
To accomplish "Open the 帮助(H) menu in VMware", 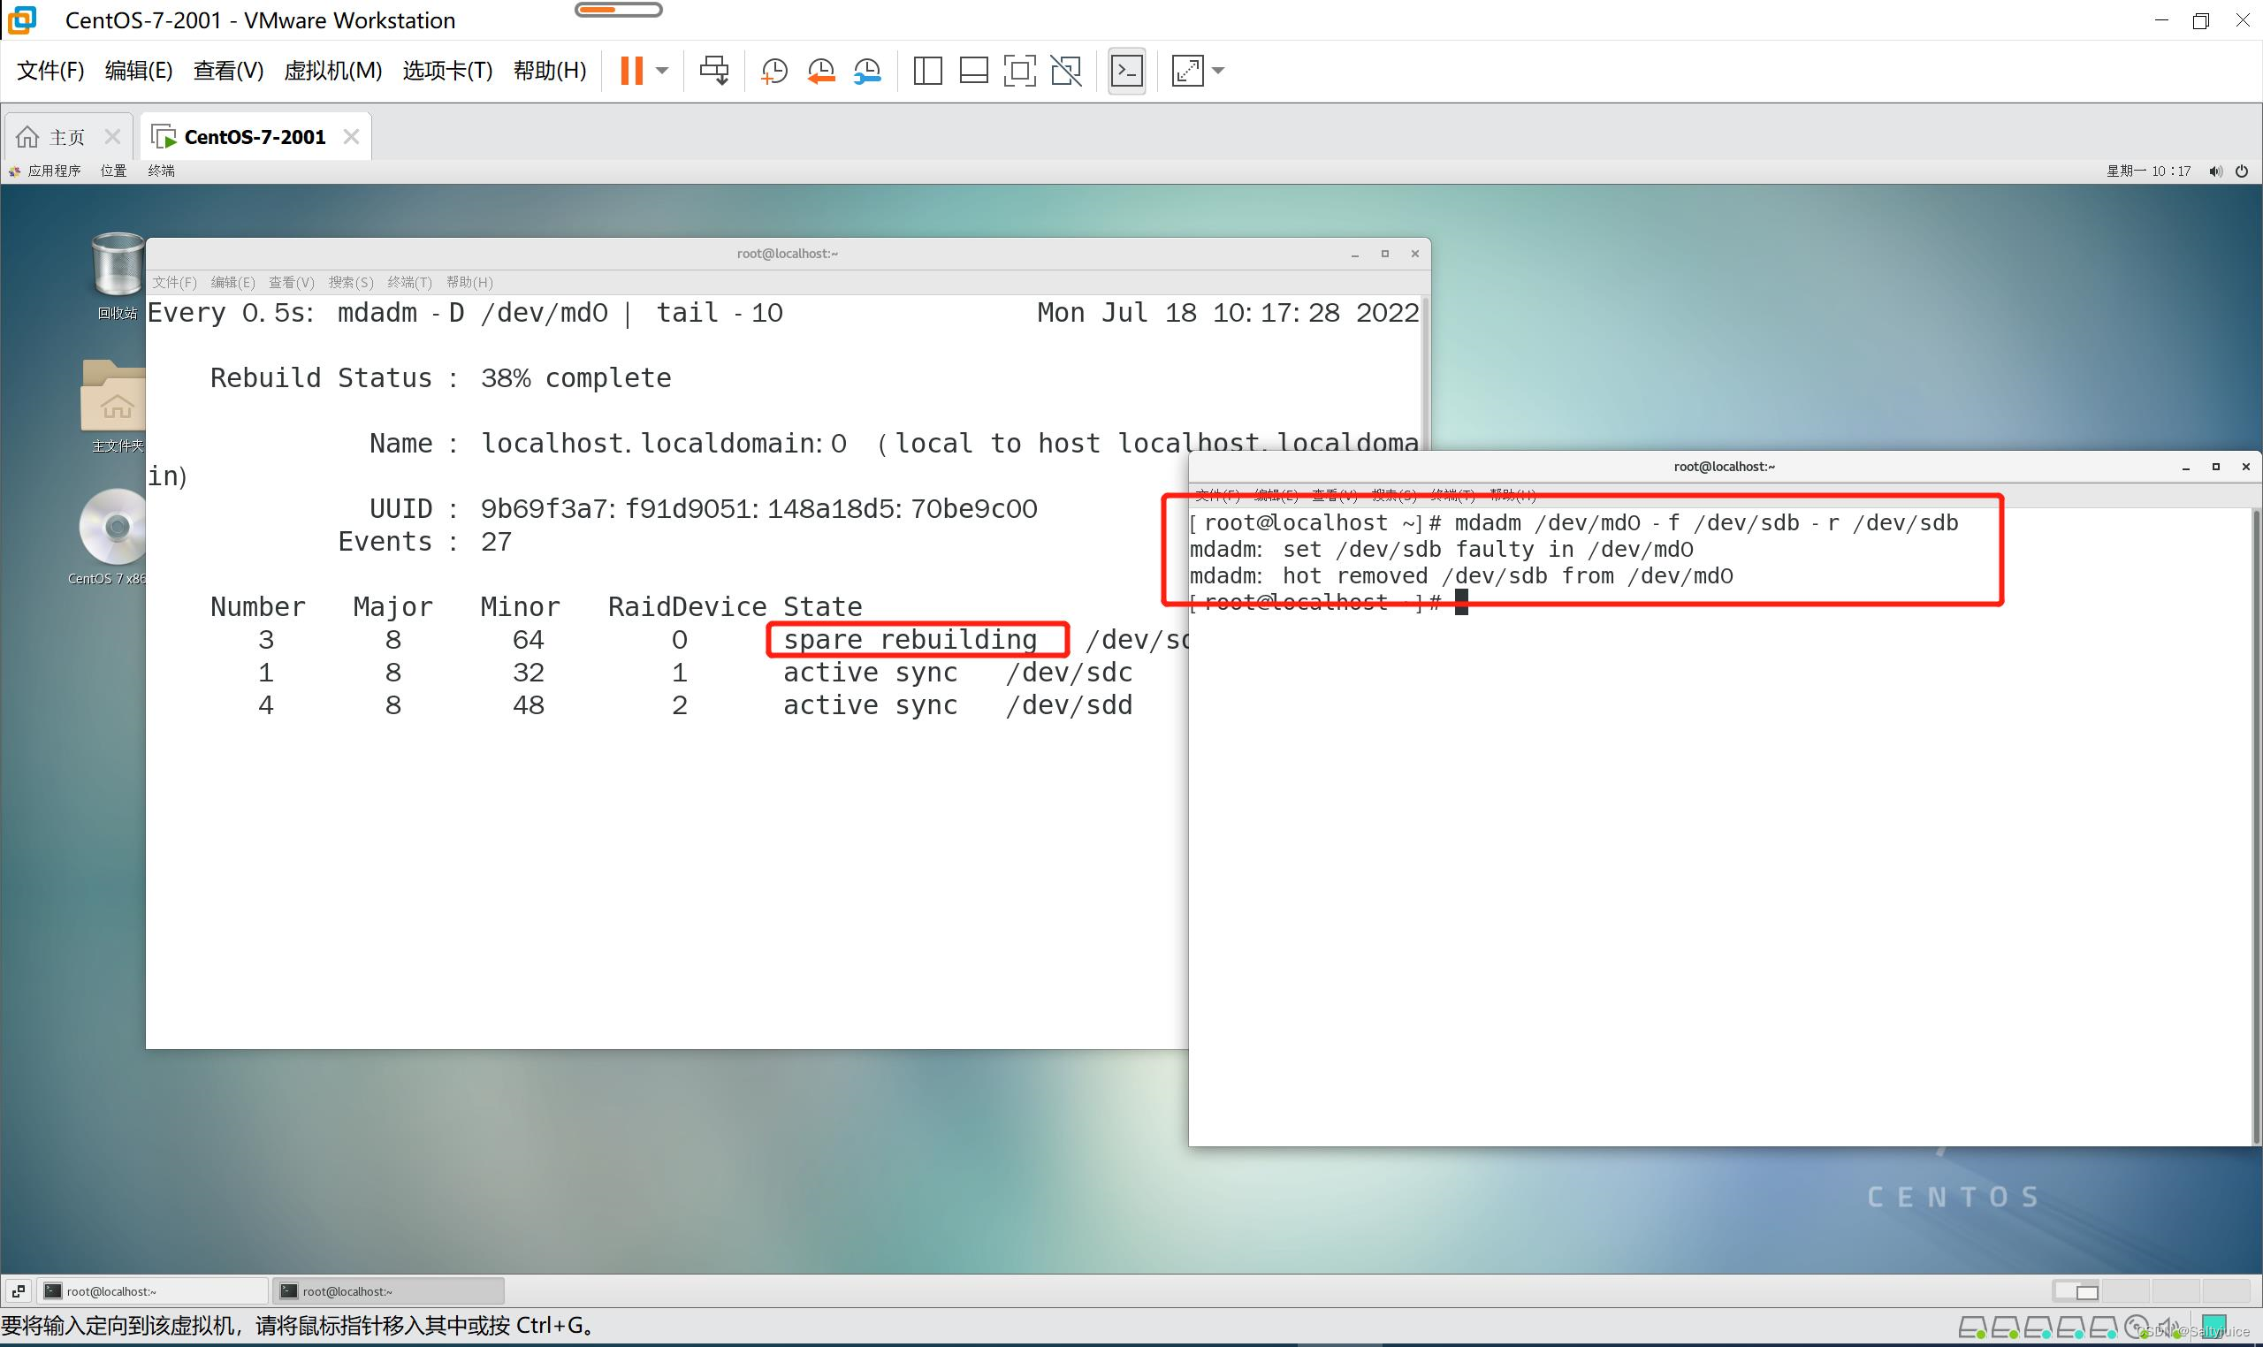I will point(550,71).
